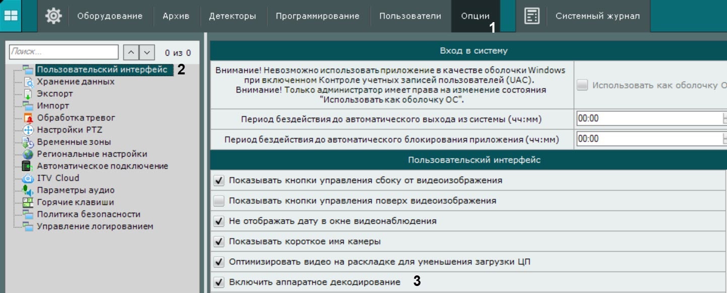This screenshot has width=727, height=293.
Task: Open ITV Cloud via its icon
Action: (x=28, y=178)
